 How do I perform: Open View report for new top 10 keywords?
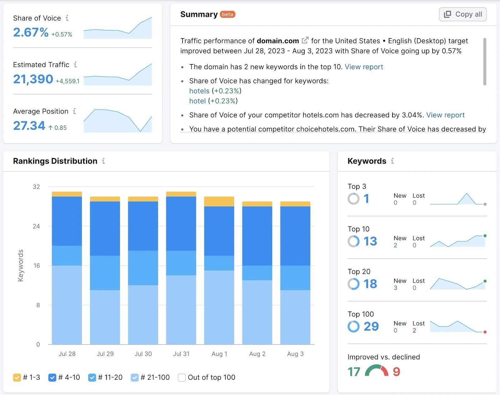click(x=364, y=67)
